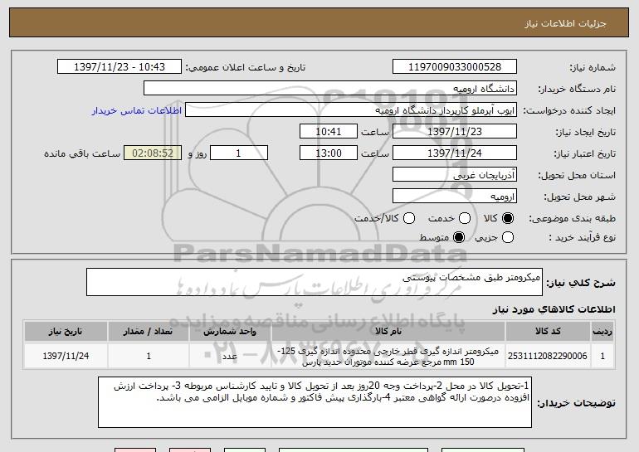This screenshot has height=452, width=639.
Task: Click the شماره نیاز field 1197009033000528
Action: (x=455, y=67)
